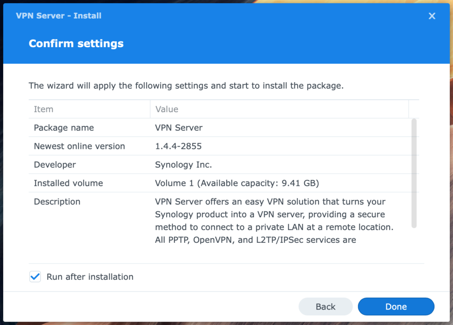Click the VPN Server - Install title

58,15
